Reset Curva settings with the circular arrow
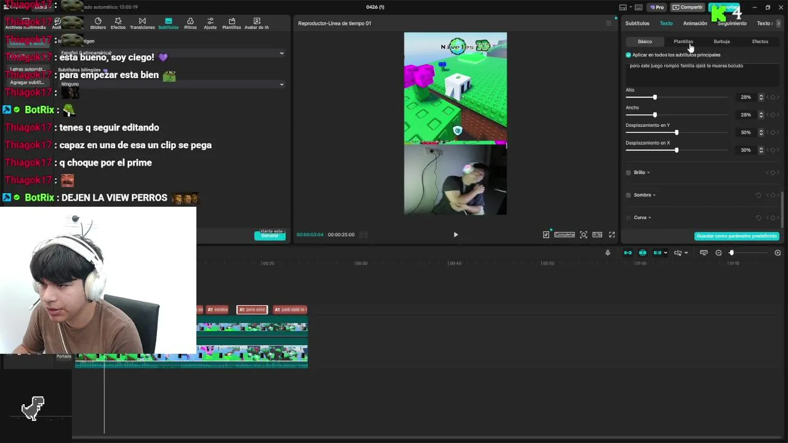788x443 pixels. (758, 218)
